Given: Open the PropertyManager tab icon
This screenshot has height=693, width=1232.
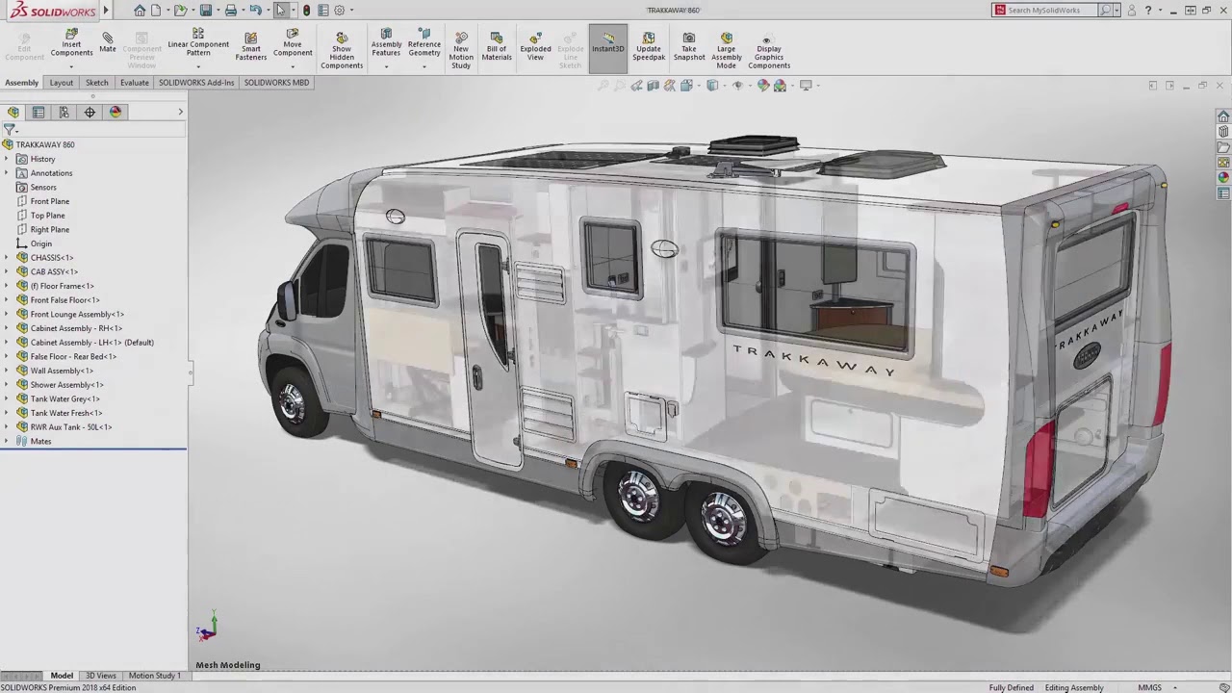Looking at the screenshot, I should (x=38, y=112).
